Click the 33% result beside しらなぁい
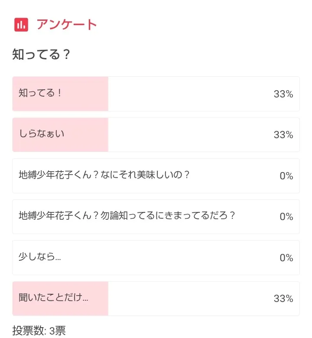Viewport: 312px width, 338px height. [x=283, y=135]
